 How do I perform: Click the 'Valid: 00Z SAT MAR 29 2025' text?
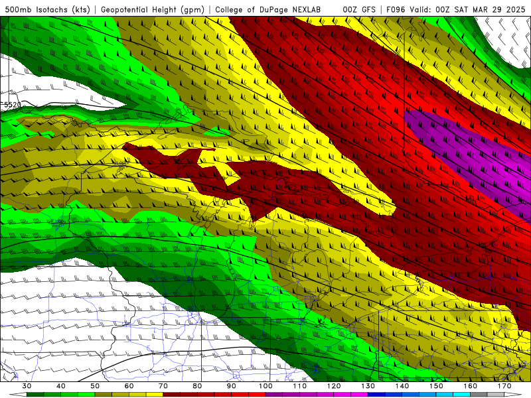(467, 9)
